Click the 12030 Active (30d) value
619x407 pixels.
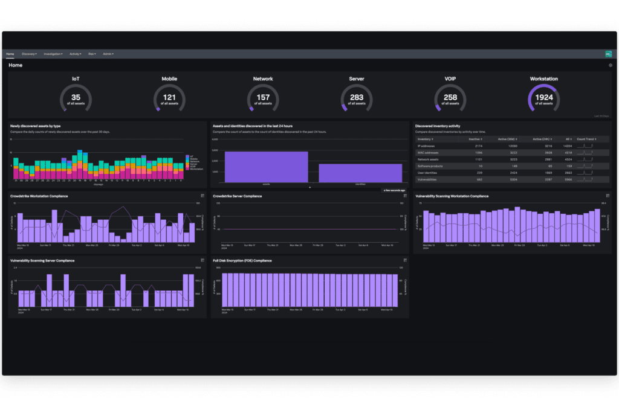coord(513,146)
